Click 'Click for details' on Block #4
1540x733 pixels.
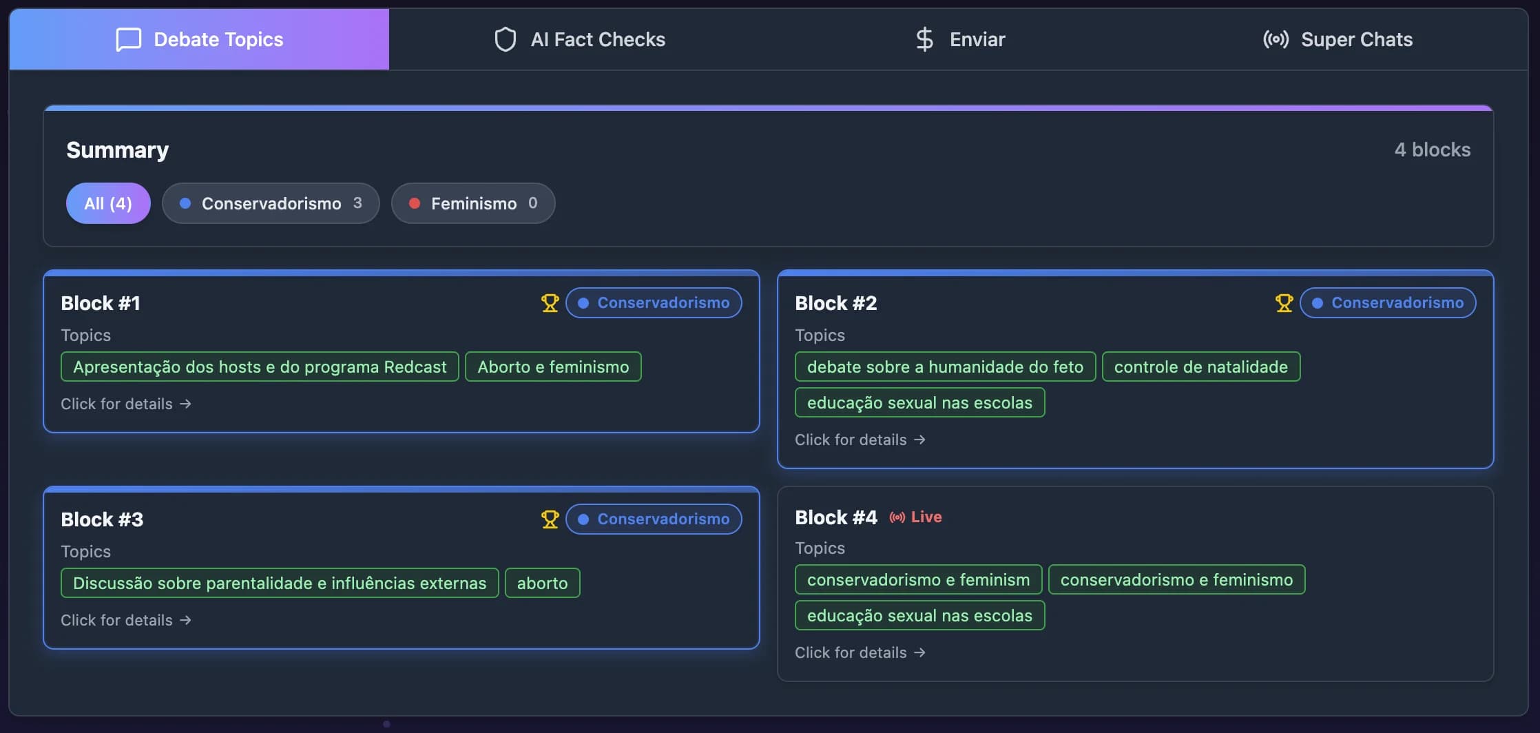(x=860, y=652)
